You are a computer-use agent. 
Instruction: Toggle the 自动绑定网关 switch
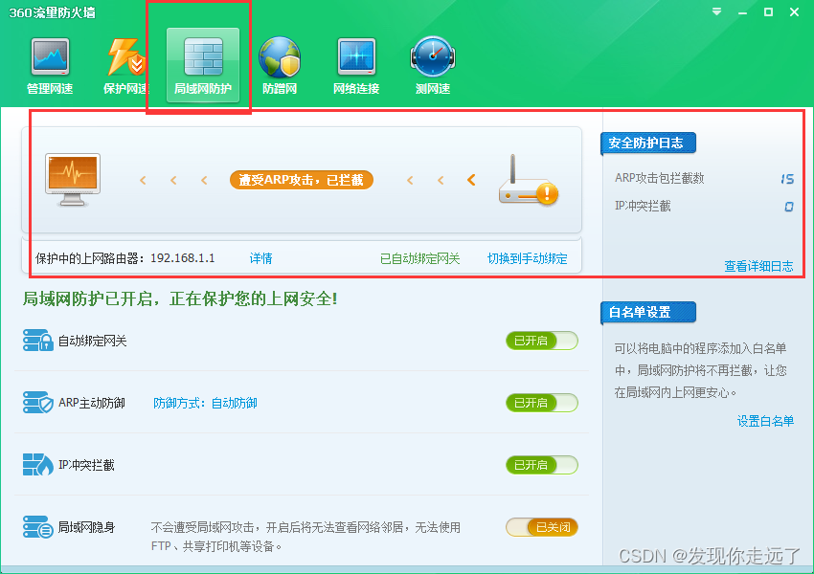pos(541,341)
